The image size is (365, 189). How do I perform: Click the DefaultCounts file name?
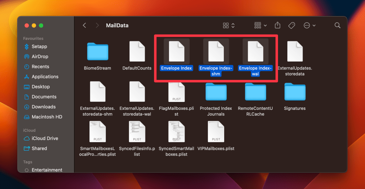click(x=137, y=68)
